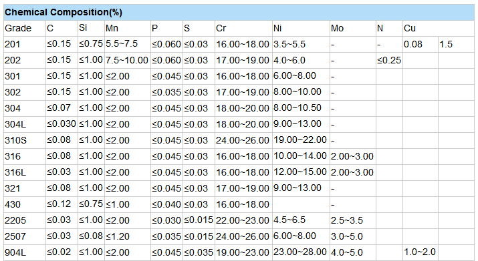
Task: Select the 904L grade cell
Action: (x=25, y=252)
